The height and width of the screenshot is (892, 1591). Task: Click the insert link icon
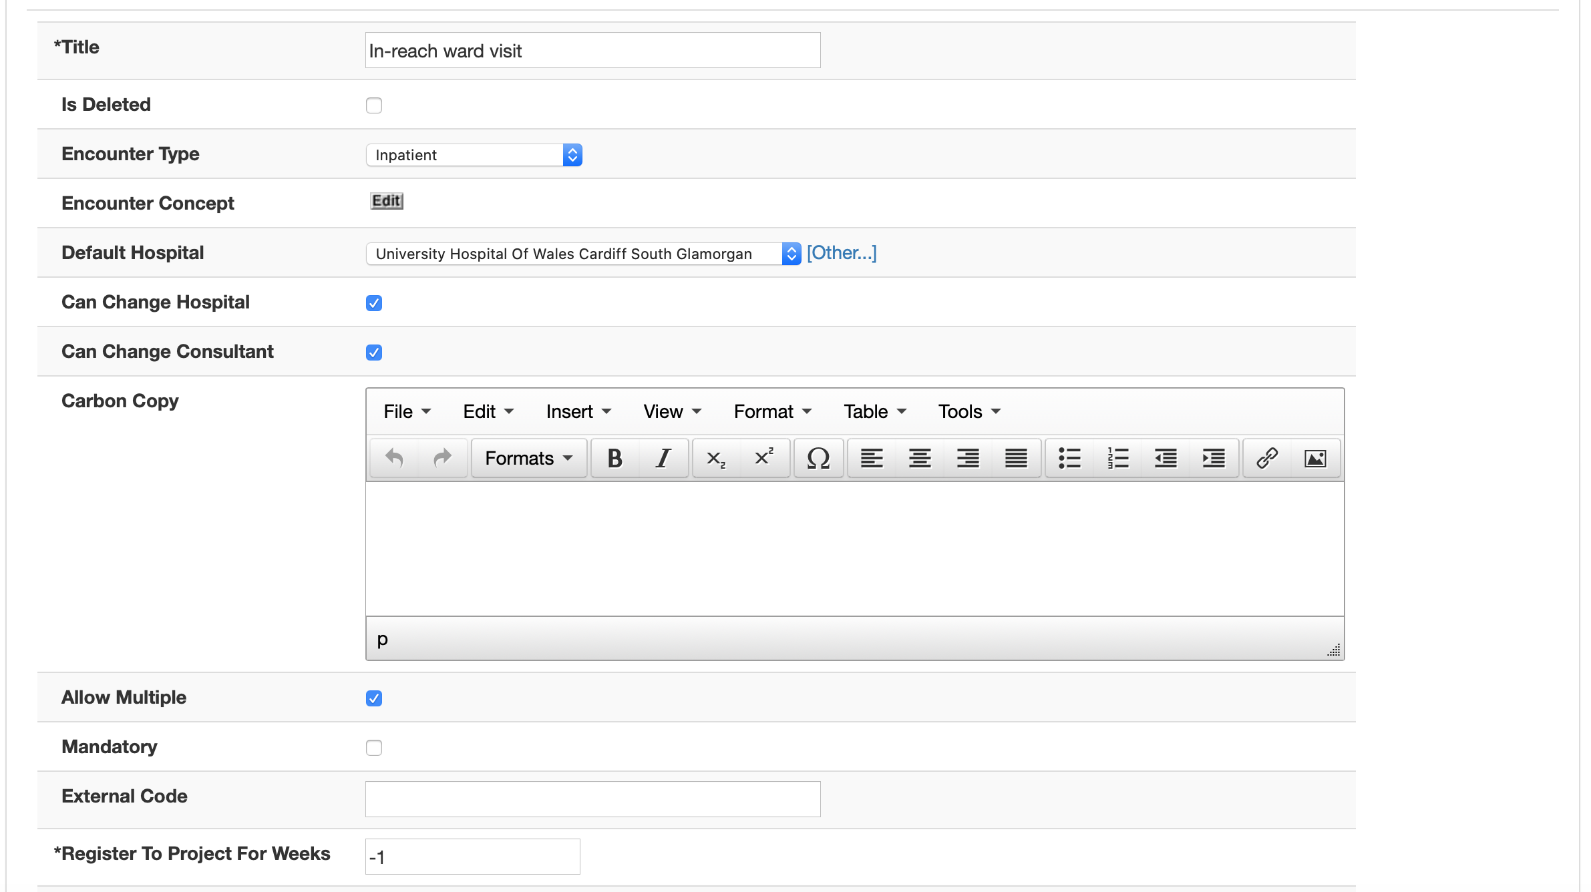pos(1264,457)
